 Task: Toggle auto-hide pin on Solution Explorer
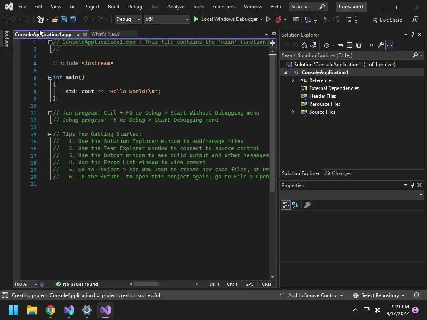coord(412,35)
